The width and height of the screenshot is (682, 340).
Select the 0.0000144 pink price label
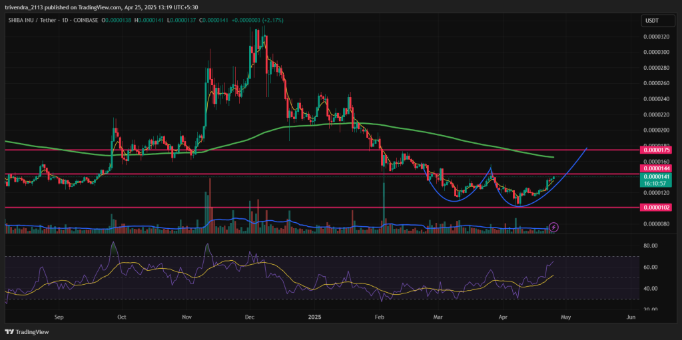point(656,168)
